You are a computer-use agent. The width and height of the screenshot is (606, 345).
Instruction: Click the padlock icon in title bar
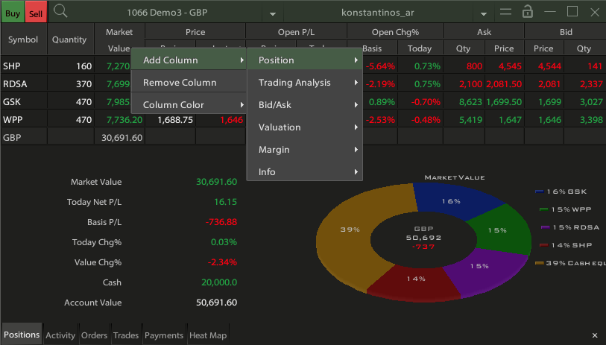tap(528, 12)
